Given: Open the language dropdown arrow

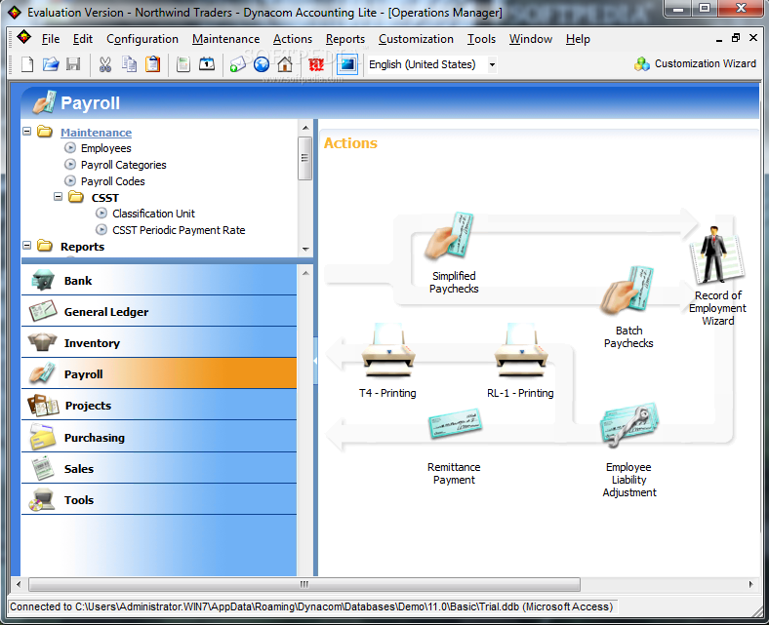Looking at the screenshot, I should point(492,64).
